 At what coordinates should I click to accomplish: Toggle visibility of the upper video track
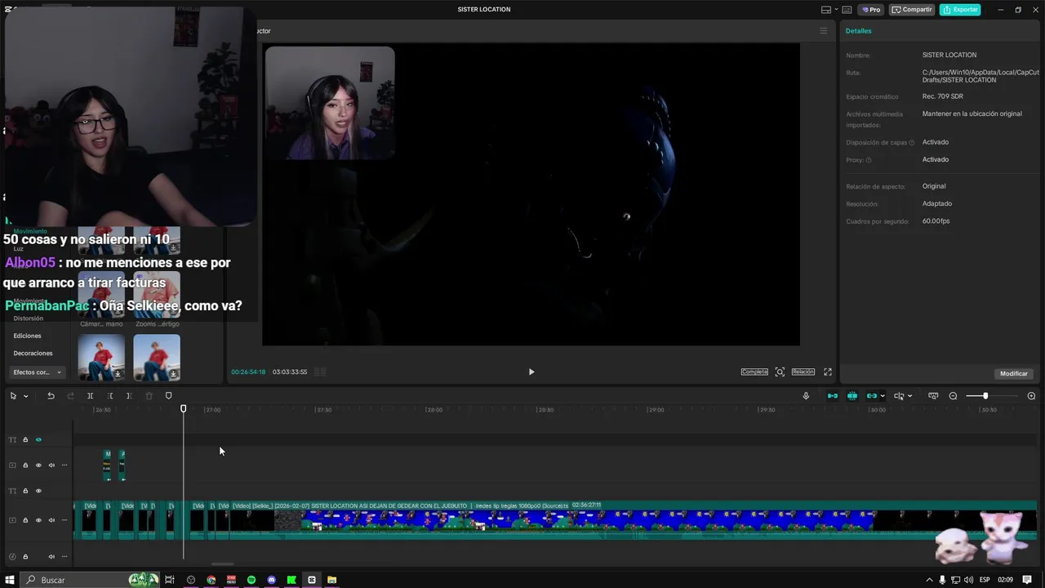pos(38,465)
